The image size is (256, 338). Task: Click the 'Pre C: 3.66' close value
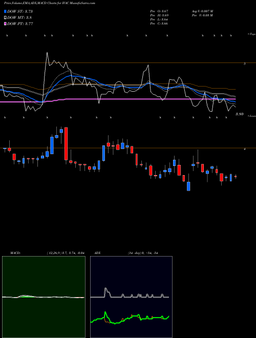[159, 24]
